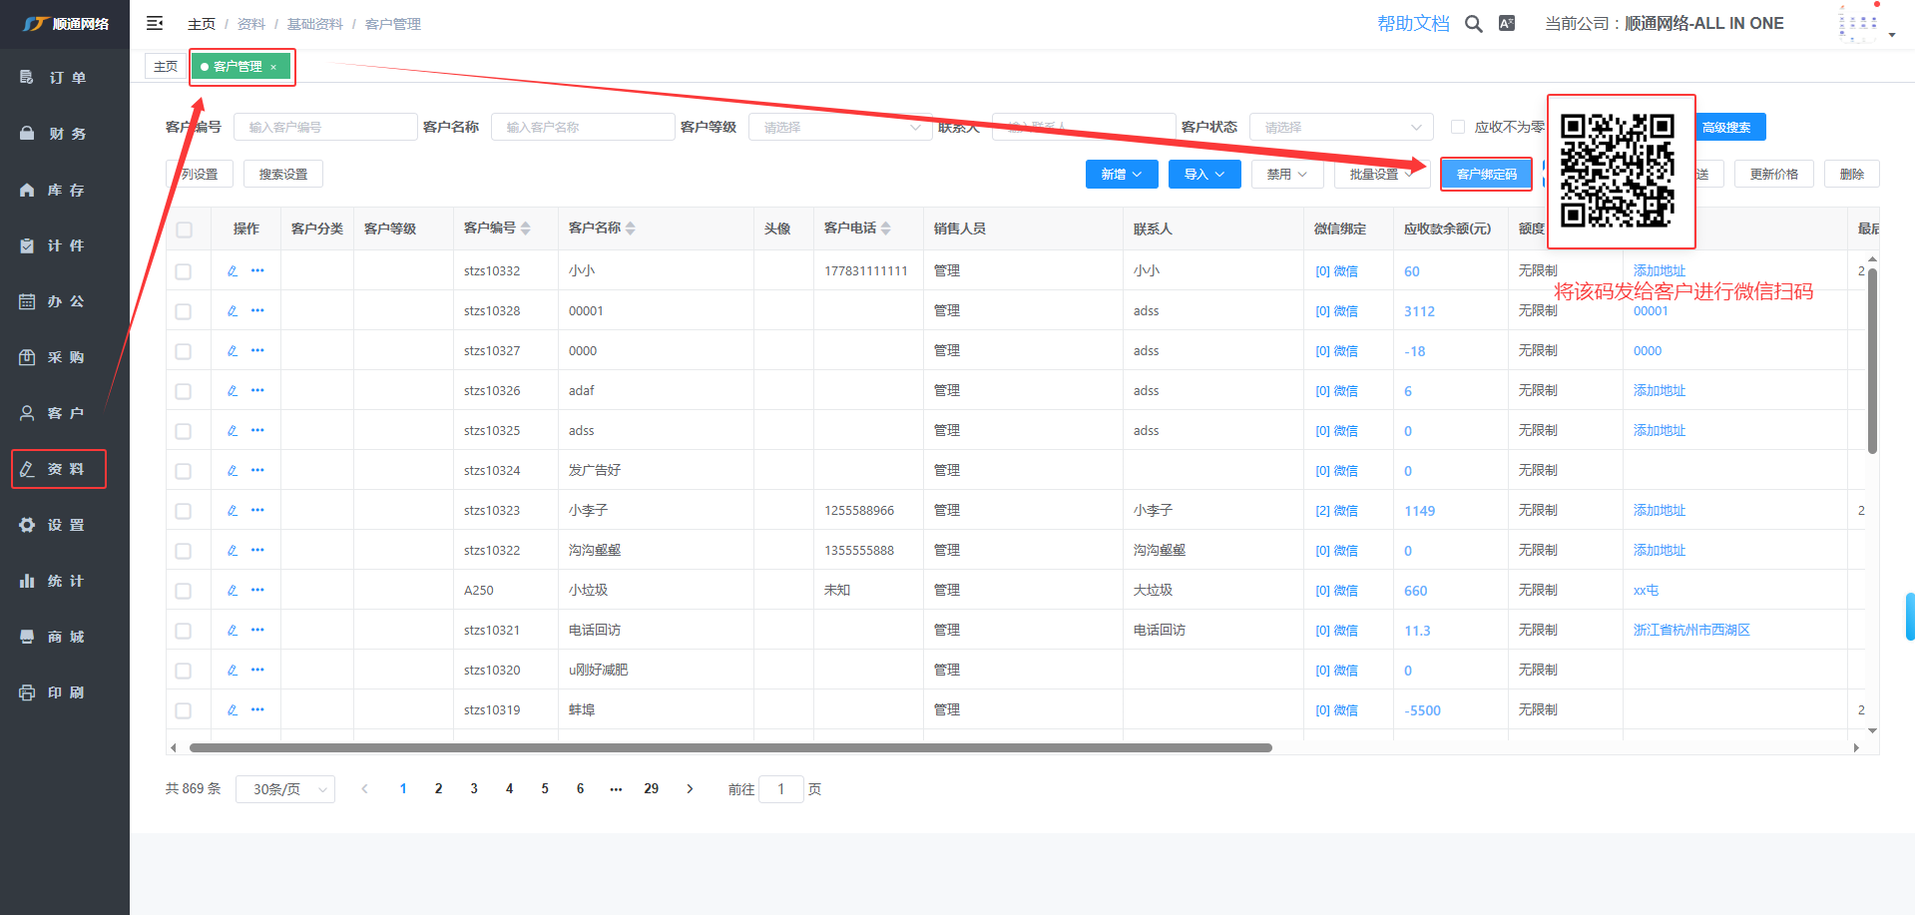Click edit pencil icon for customer stzs10332
The image size is (1915, 915).
point(233,270)
